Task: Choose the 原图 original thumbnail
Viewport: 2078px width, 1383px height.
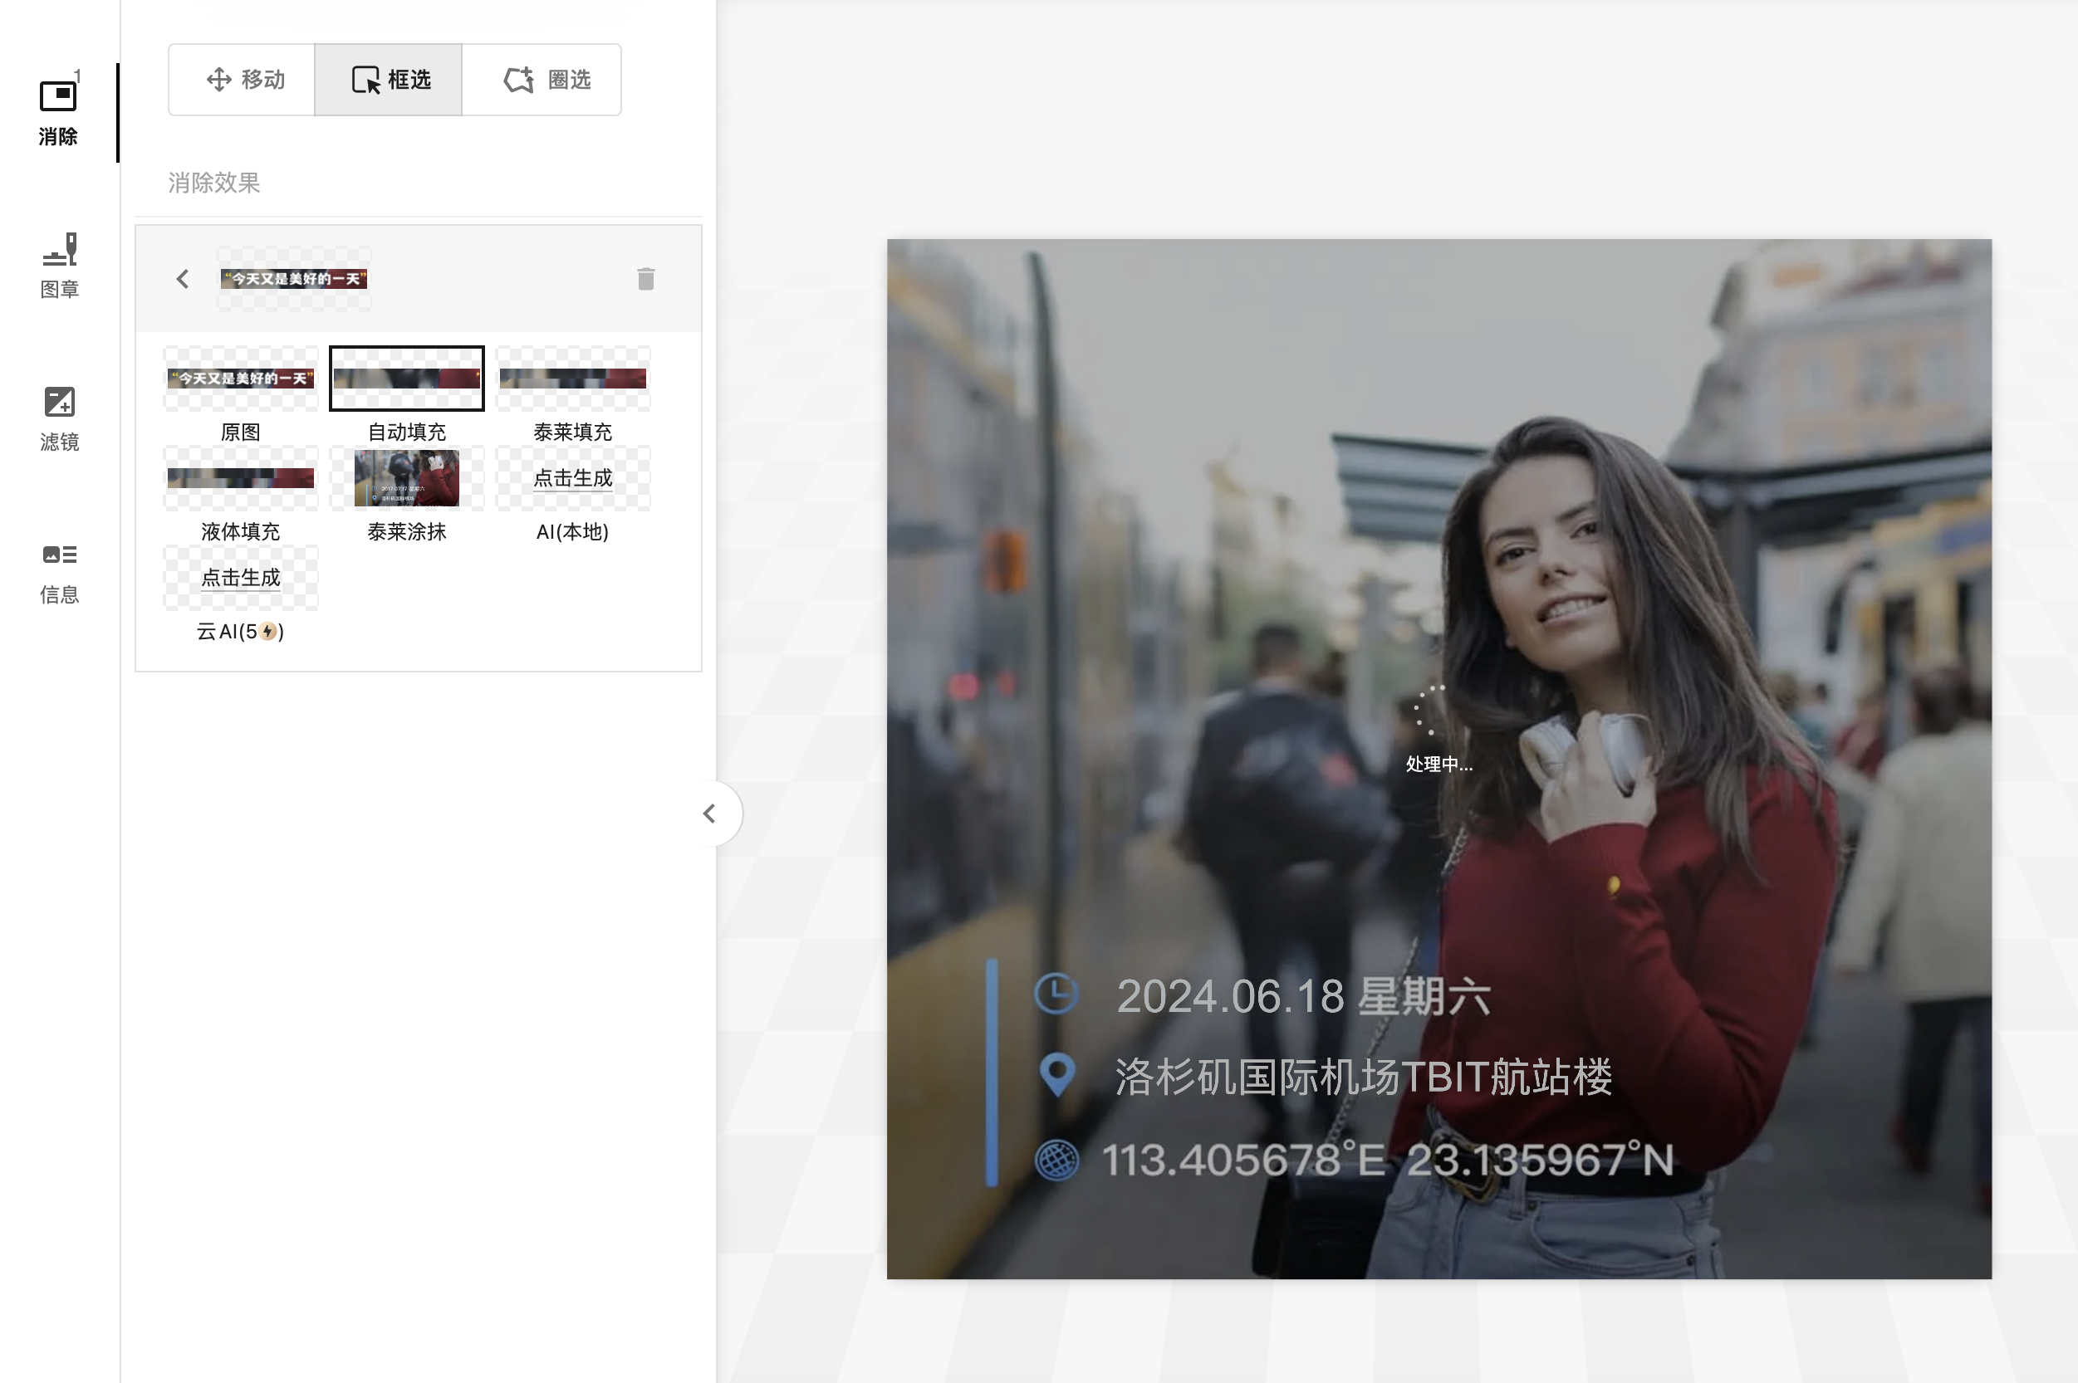Action: click(240, 379)
